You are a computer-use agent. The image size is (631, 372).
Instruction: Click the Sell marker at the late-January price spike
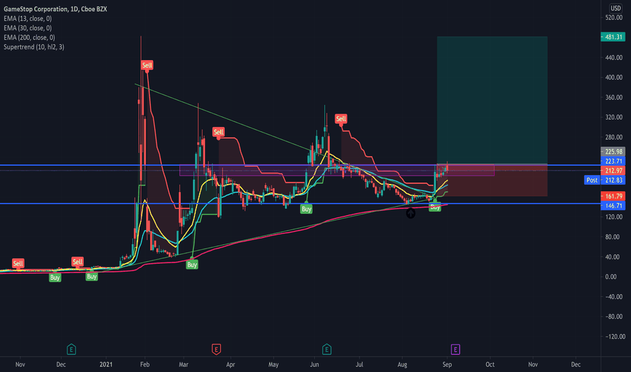point(147,65)
